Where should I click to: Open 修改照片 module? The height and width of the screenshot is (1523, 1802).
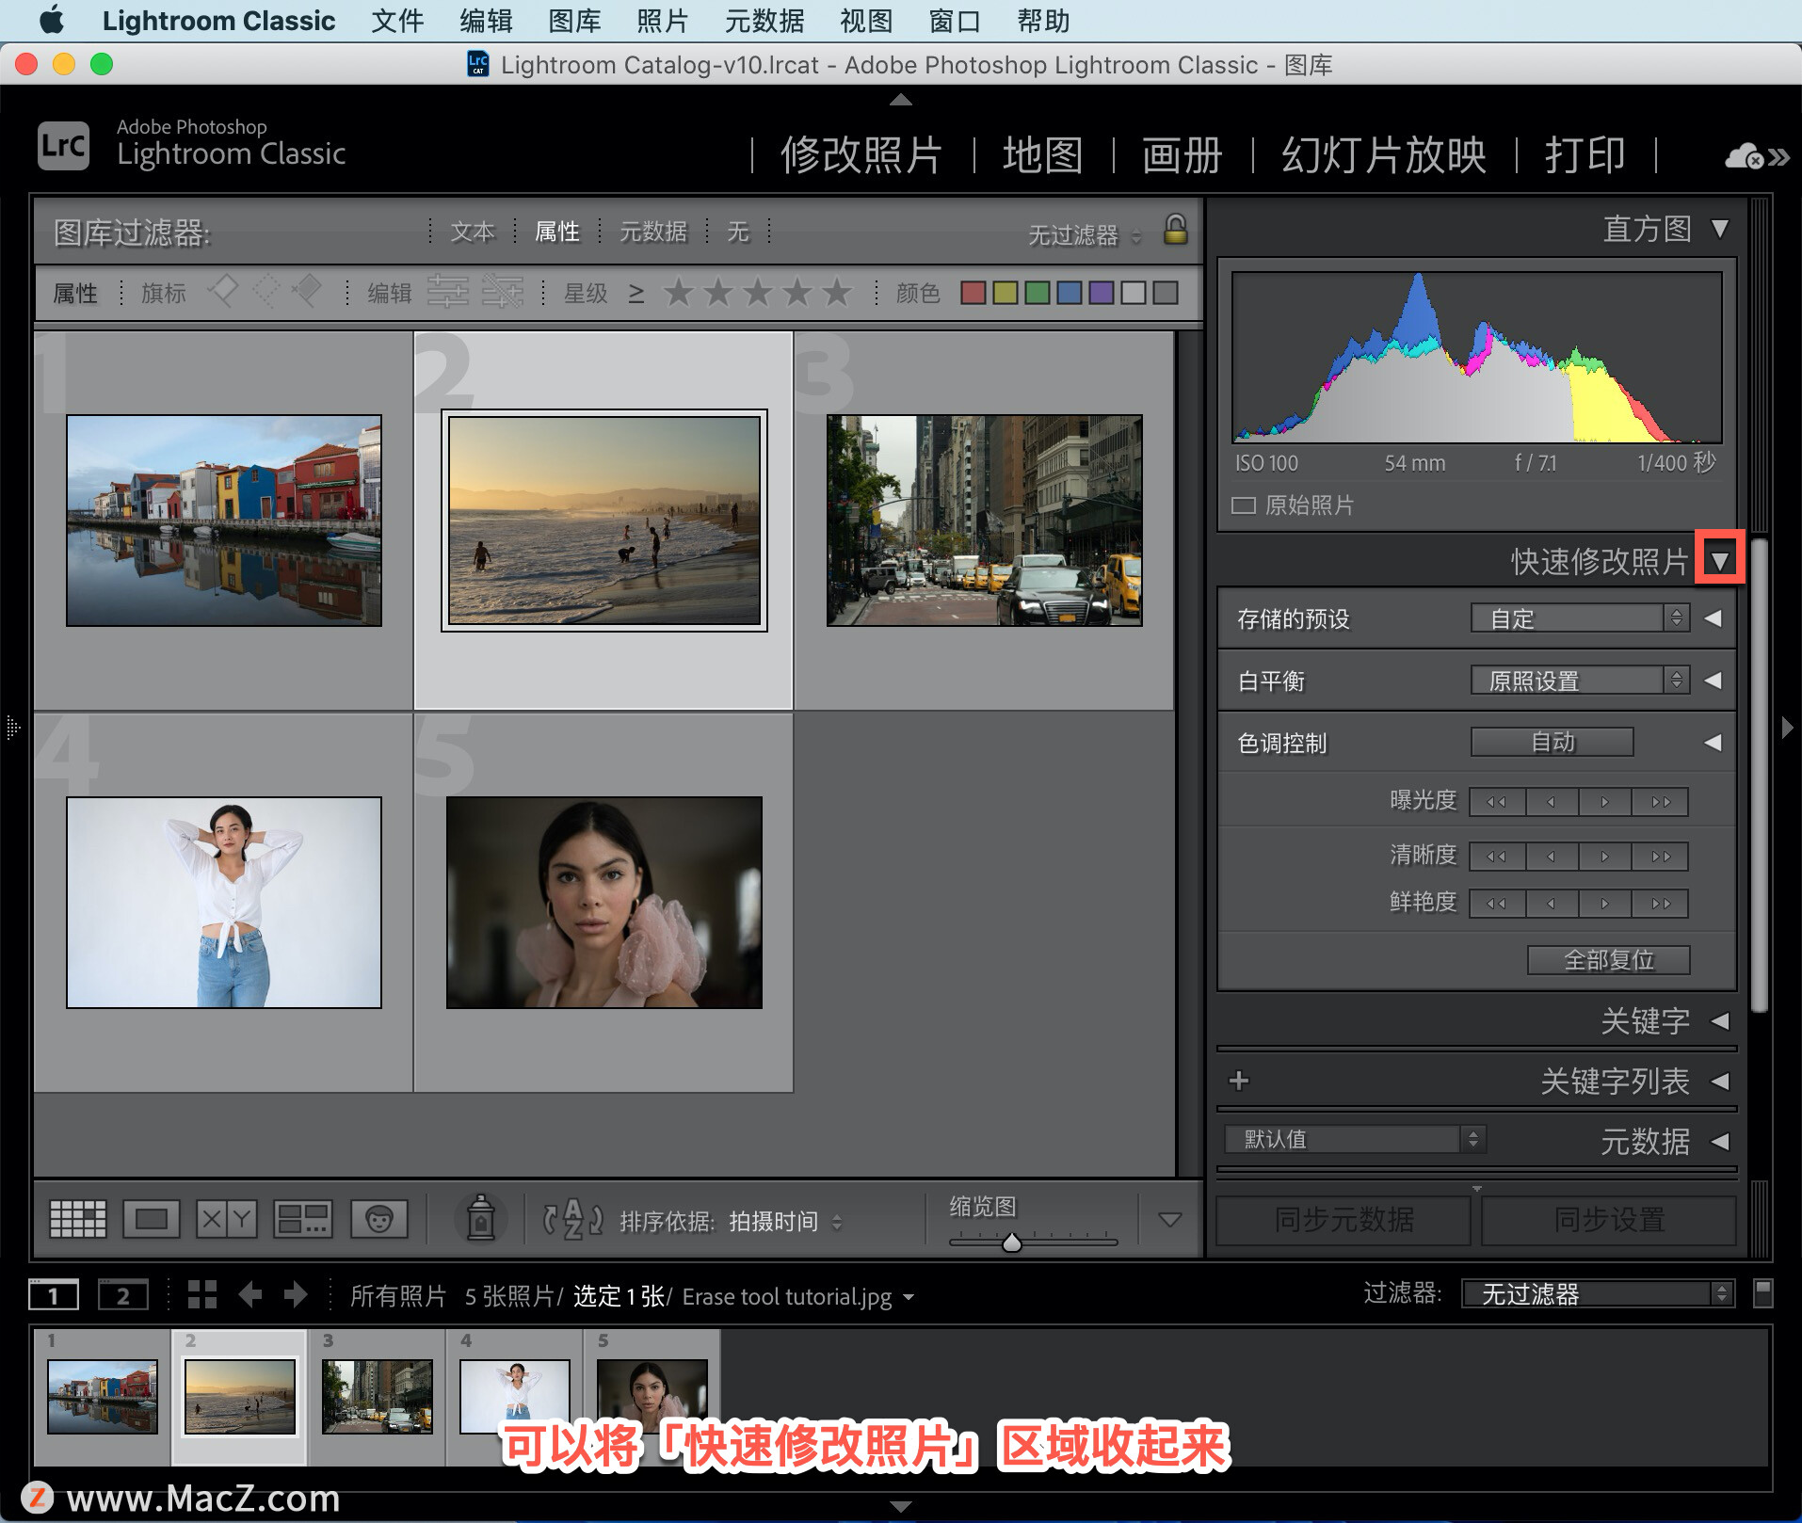click(x=861, y=155)
